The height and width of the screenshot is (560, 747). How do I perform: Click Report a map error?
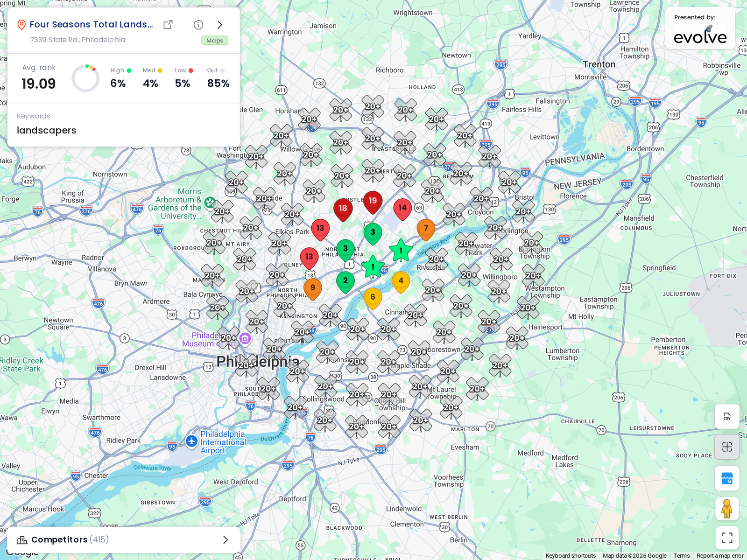(720, 556)
